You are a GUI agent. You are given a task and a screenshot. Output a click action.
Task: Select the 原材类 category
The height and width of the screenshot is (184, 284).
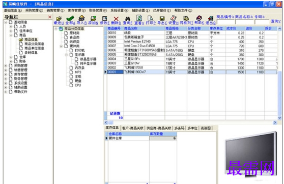pos(74,33)
